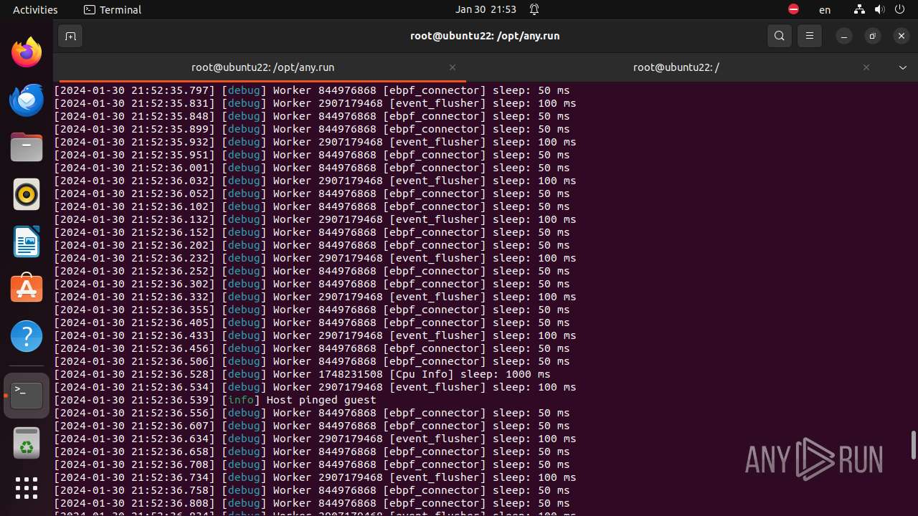Open the Files manager in dock
Image resolution: width=918 pixels, height=516 pixels.
(27, 147)
